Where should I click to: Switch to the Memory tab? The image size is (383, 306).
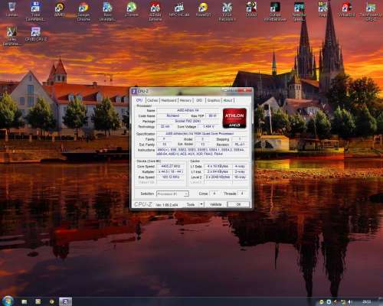click(185, 100)
